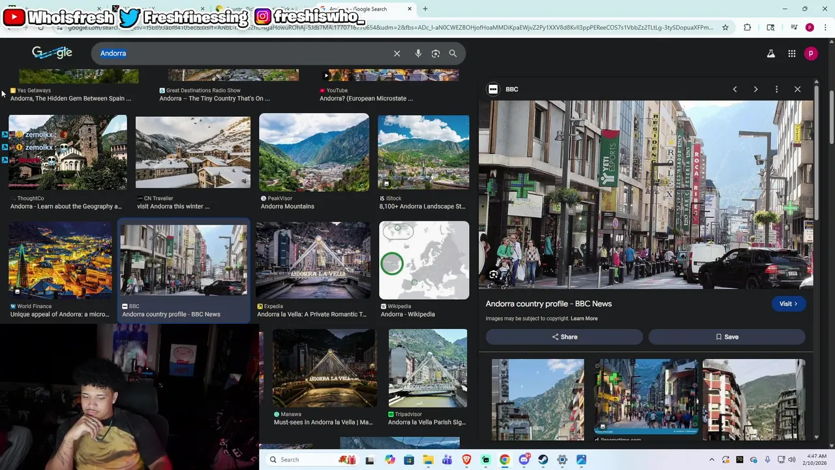Open the Google account avatar on the page
This screenshot has height=470, width=835.
point(811,54)
